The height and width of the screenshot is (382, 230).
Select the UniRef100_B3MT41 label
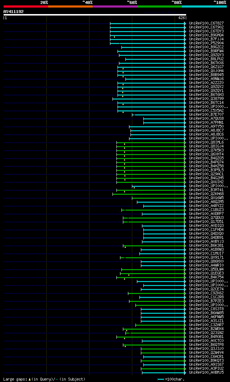pos(207,190)
